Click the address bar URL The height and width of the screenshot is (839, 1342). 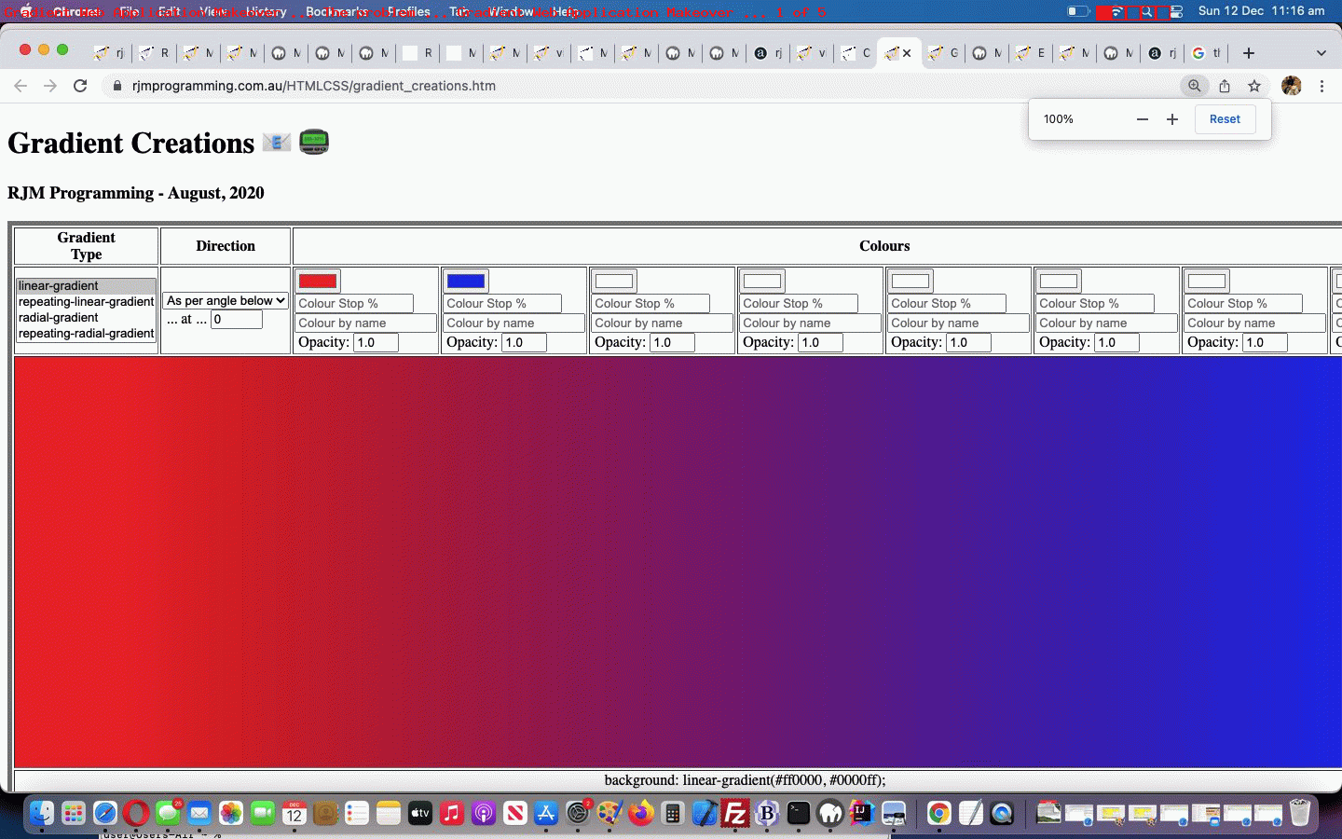pyautogui.click(x=314, y=86)
